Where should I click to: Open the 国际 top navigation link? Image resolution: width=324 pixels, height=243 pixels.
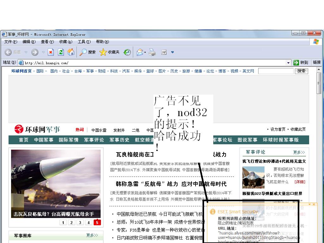(x=40, y=71)
